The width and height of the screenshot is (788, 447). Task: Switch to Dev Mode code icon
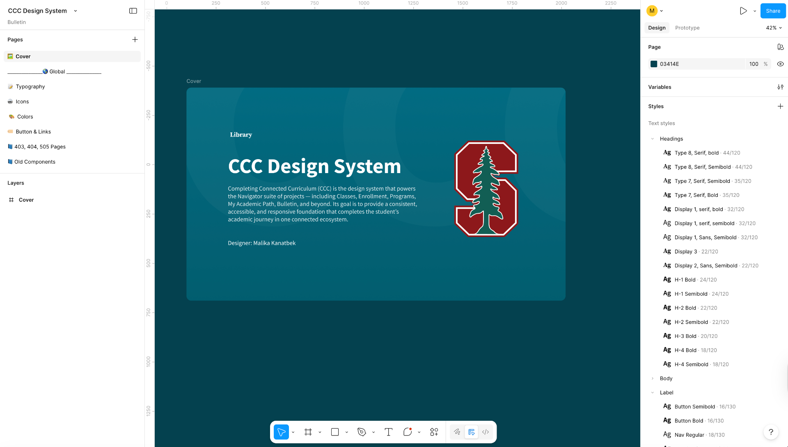tap(486, 432)
